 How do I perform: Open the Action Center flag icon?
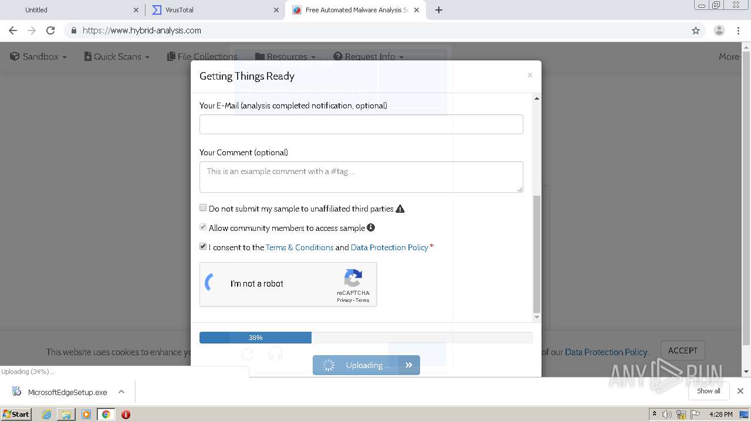point(695,414)
